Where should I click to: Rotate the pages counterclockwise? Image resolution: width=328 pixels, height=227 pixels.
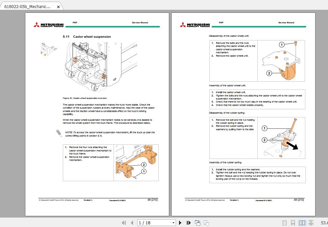pos(197,223)
